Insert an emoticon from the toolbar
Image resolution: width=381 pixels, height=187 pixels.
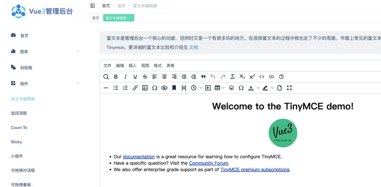click(231, 88)
